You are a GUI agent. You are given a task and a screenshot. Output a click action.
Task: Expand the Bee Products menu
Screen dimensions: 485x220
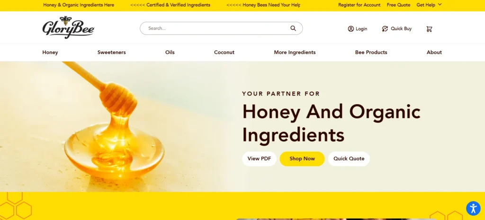(x=371, y=52)
